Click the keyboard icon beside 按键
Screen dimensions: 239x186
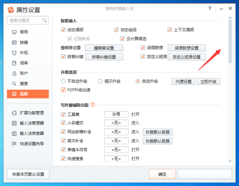(14, 43)
